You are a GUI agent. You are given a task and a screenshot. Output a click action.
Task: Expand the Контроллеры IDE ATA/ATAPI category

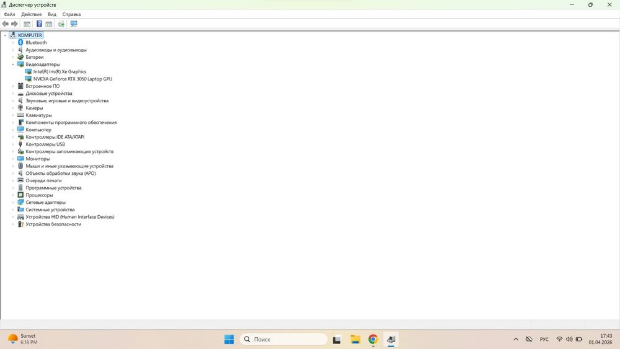[12, 137]
